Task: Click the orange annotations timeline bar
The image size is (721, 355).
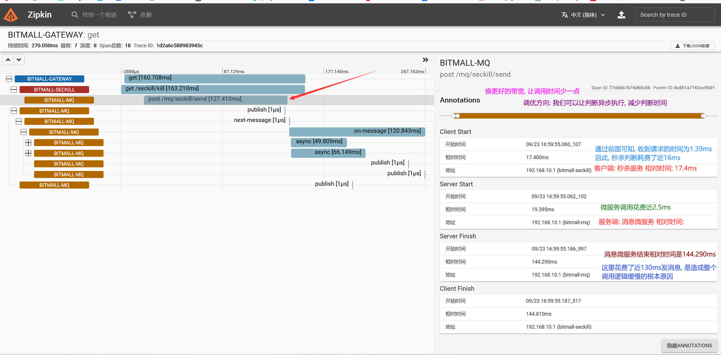Action: tap(579, 116)
